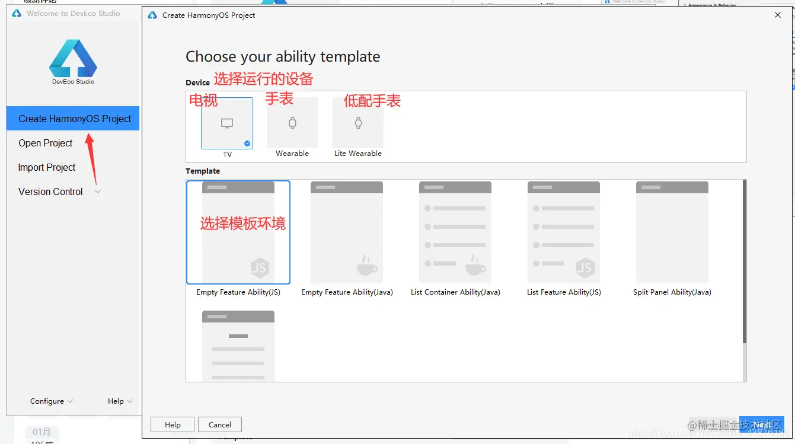
Task: Select the Wearable device icon
Action: [292, 123]
